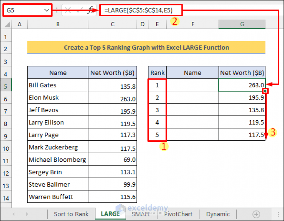Click the 'Steve Ballmer' cell
Image resolution: width=284 pixels, height=221 pixels.
[58, 184]
